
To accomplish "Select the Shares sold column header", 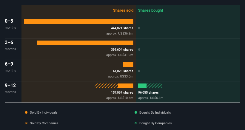I will tap(123, 10).
